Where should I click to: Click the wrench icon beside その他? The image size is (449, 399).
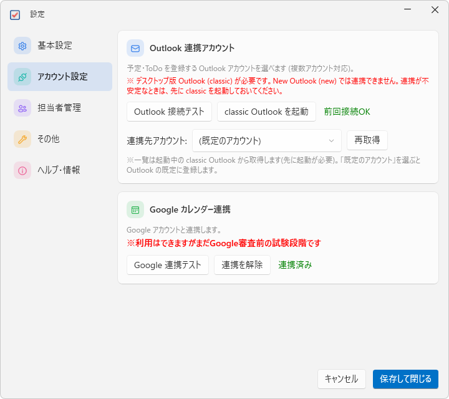pos(22,139)
